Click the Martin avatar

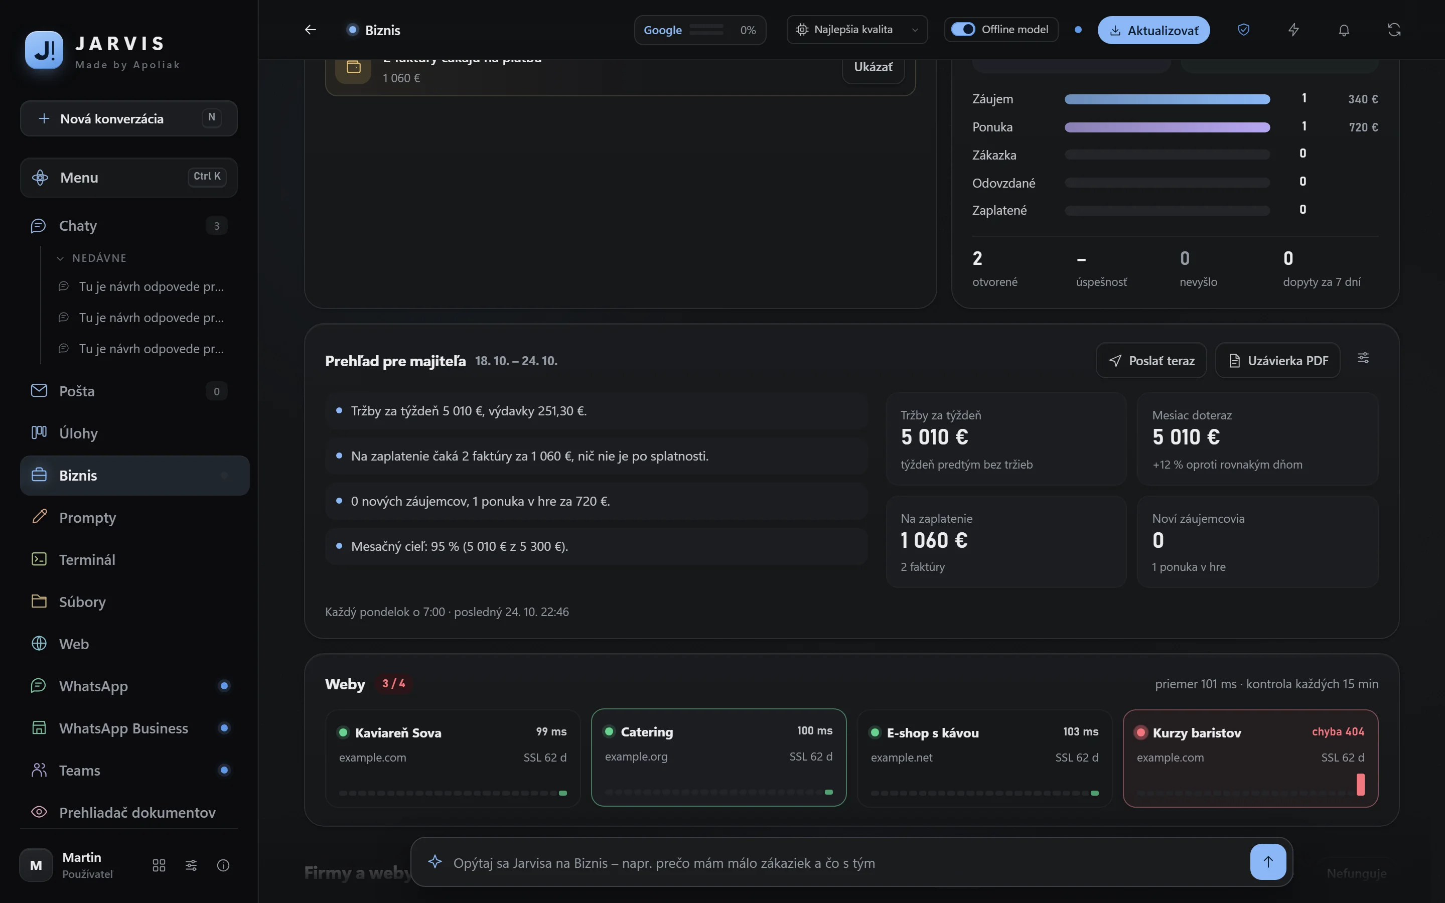(x=37, y=865)
